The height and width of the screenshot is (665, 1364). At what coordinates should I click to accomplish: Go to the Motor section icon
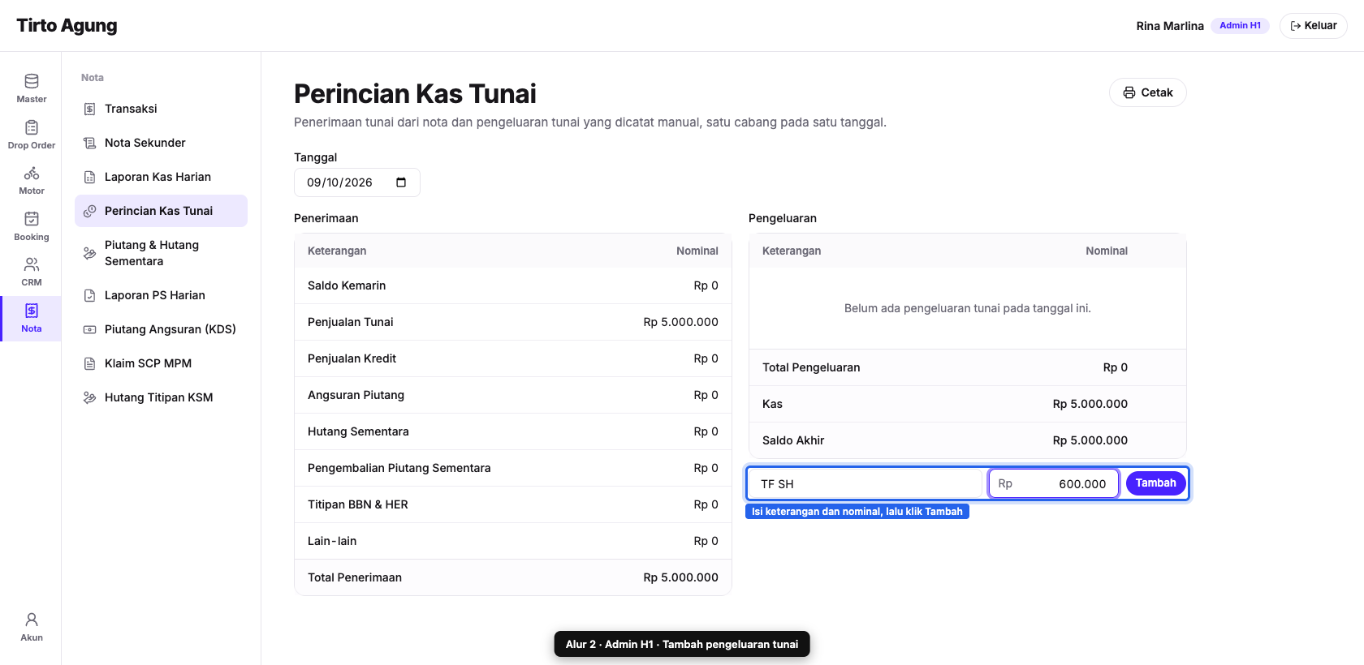pos(31,180)
